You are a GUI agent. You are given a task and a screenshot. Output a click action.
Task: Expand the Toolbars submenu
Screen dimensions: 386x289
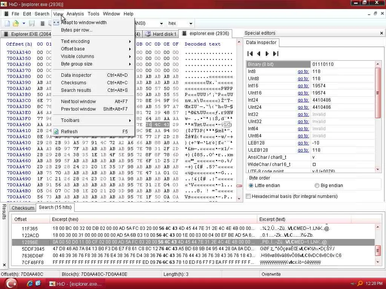tap(93, 120)
